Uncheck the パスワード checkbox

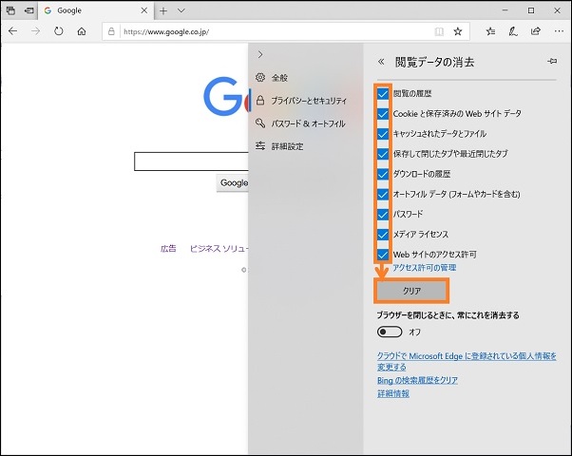click(x=383, y=215)
